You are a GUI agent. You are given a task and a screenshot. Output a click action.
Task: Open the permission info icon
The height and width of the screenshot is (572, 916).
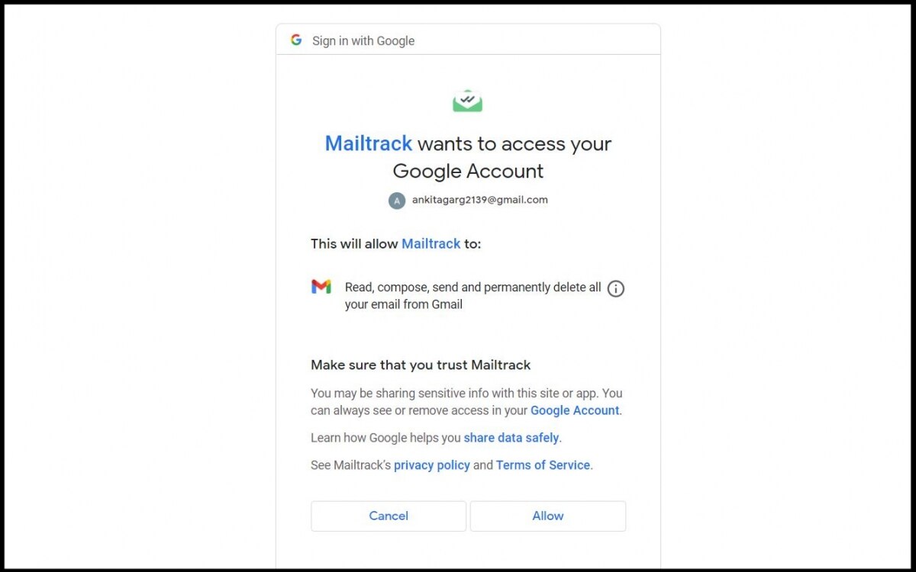tap(615, 289)
